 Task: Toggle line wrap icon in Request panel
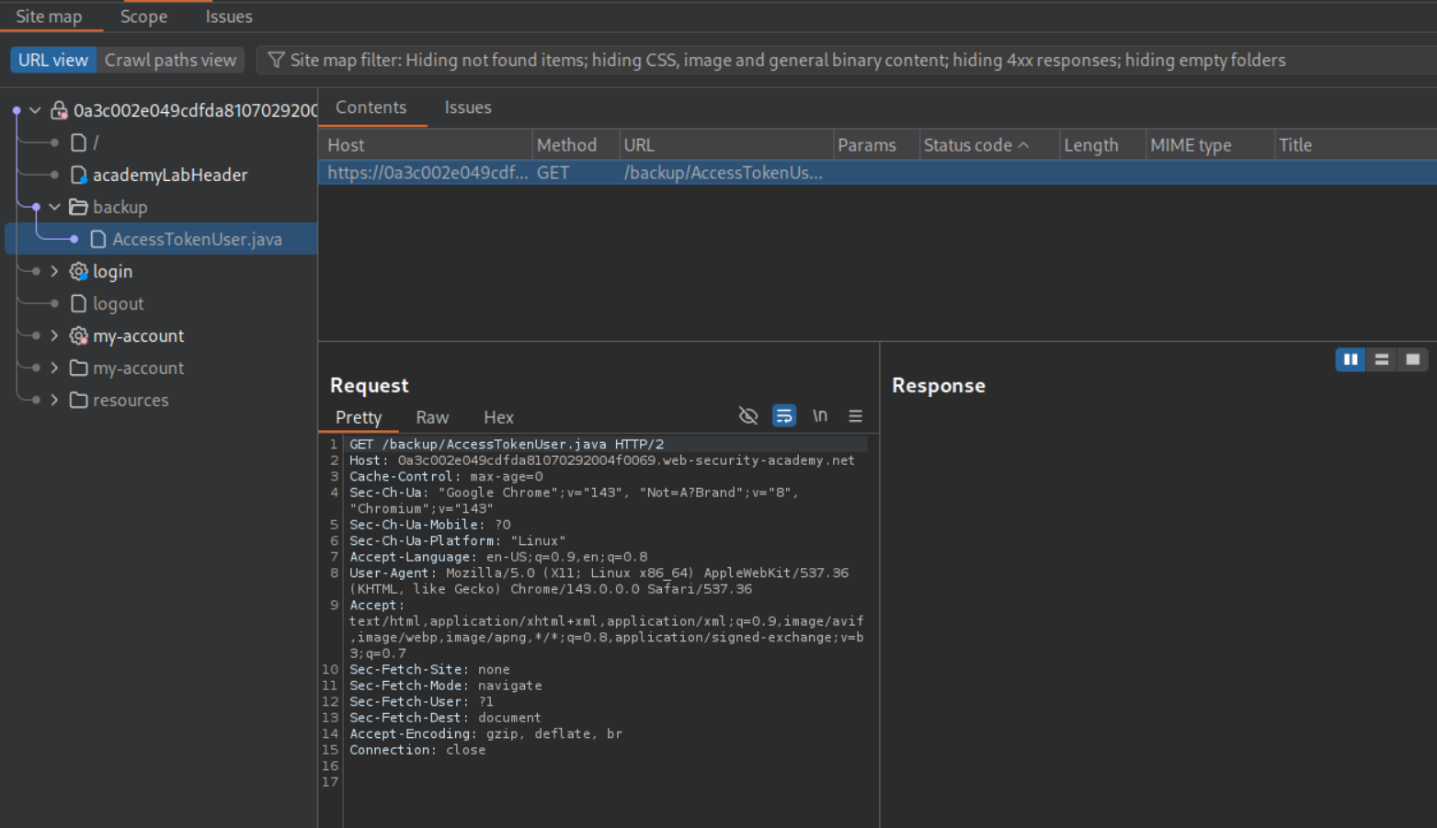pyautogui.click(x=784, y=416)
